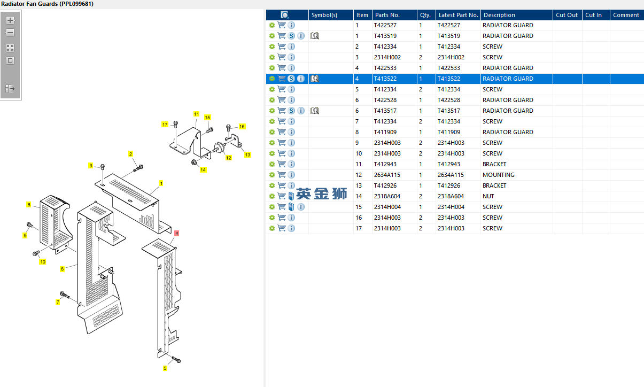Click the S icon on the selected T413522 row
The height and width of the screenshot is (387, 644).
click(x=291, y=79)
